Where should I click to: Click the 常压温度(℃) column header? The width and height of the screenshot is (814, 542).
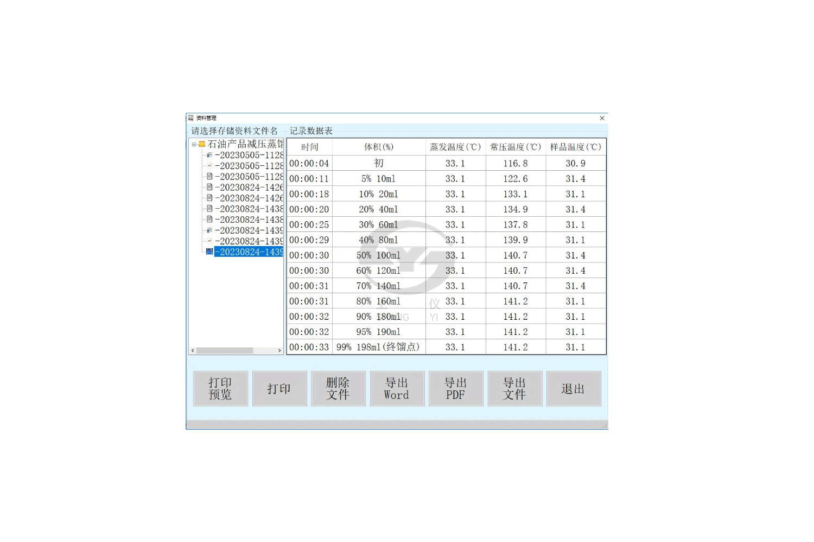click(516, 147)
